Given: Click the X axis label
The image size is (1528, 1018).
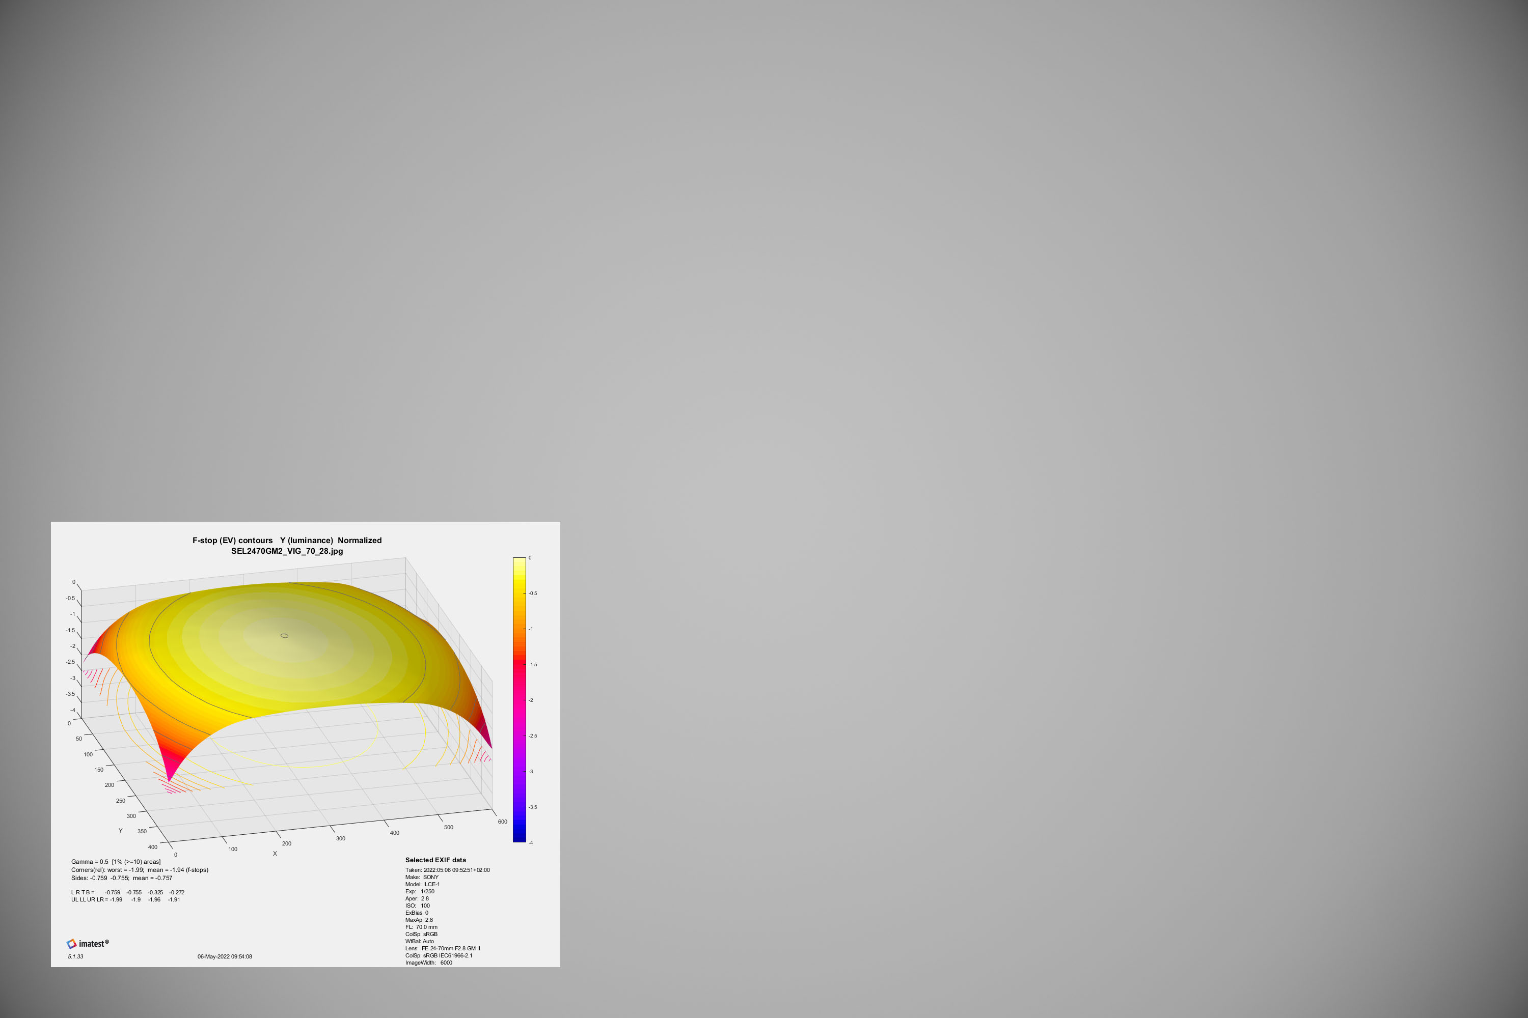Looking at the screenshot, I should tap(275, 854).
